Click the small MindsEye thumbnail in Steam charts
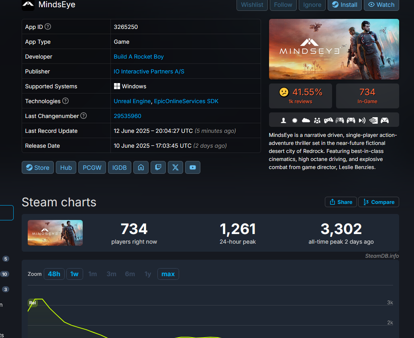414x338 pixels. (x=55, y=233)
